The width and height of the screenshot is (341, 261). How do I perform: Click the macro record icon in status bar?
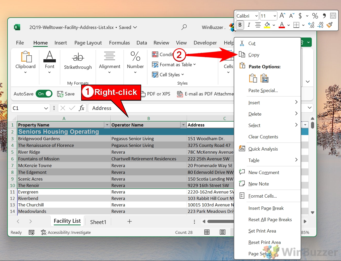click(32, 232)
